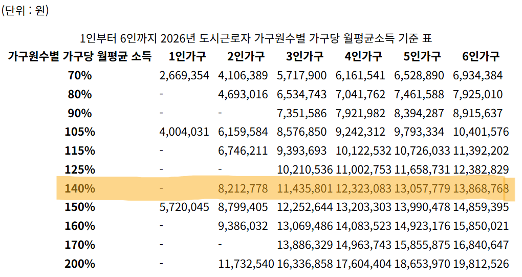
Task: Select the (단위 : 원) unit label
Action: 25,10
